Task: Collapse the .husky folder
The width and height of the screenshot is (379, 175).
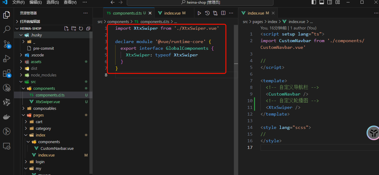Action: coord(53,35)
